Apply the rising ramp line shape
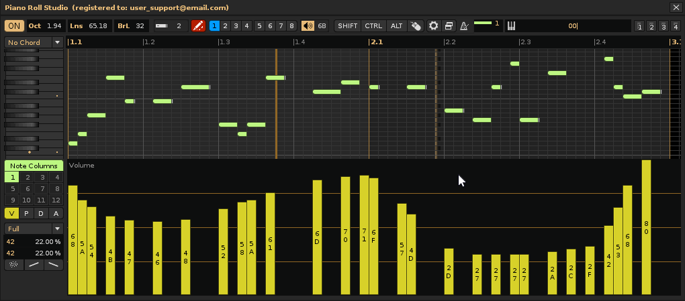This screenshot has height=301, width=685. (x=34, y=265)
